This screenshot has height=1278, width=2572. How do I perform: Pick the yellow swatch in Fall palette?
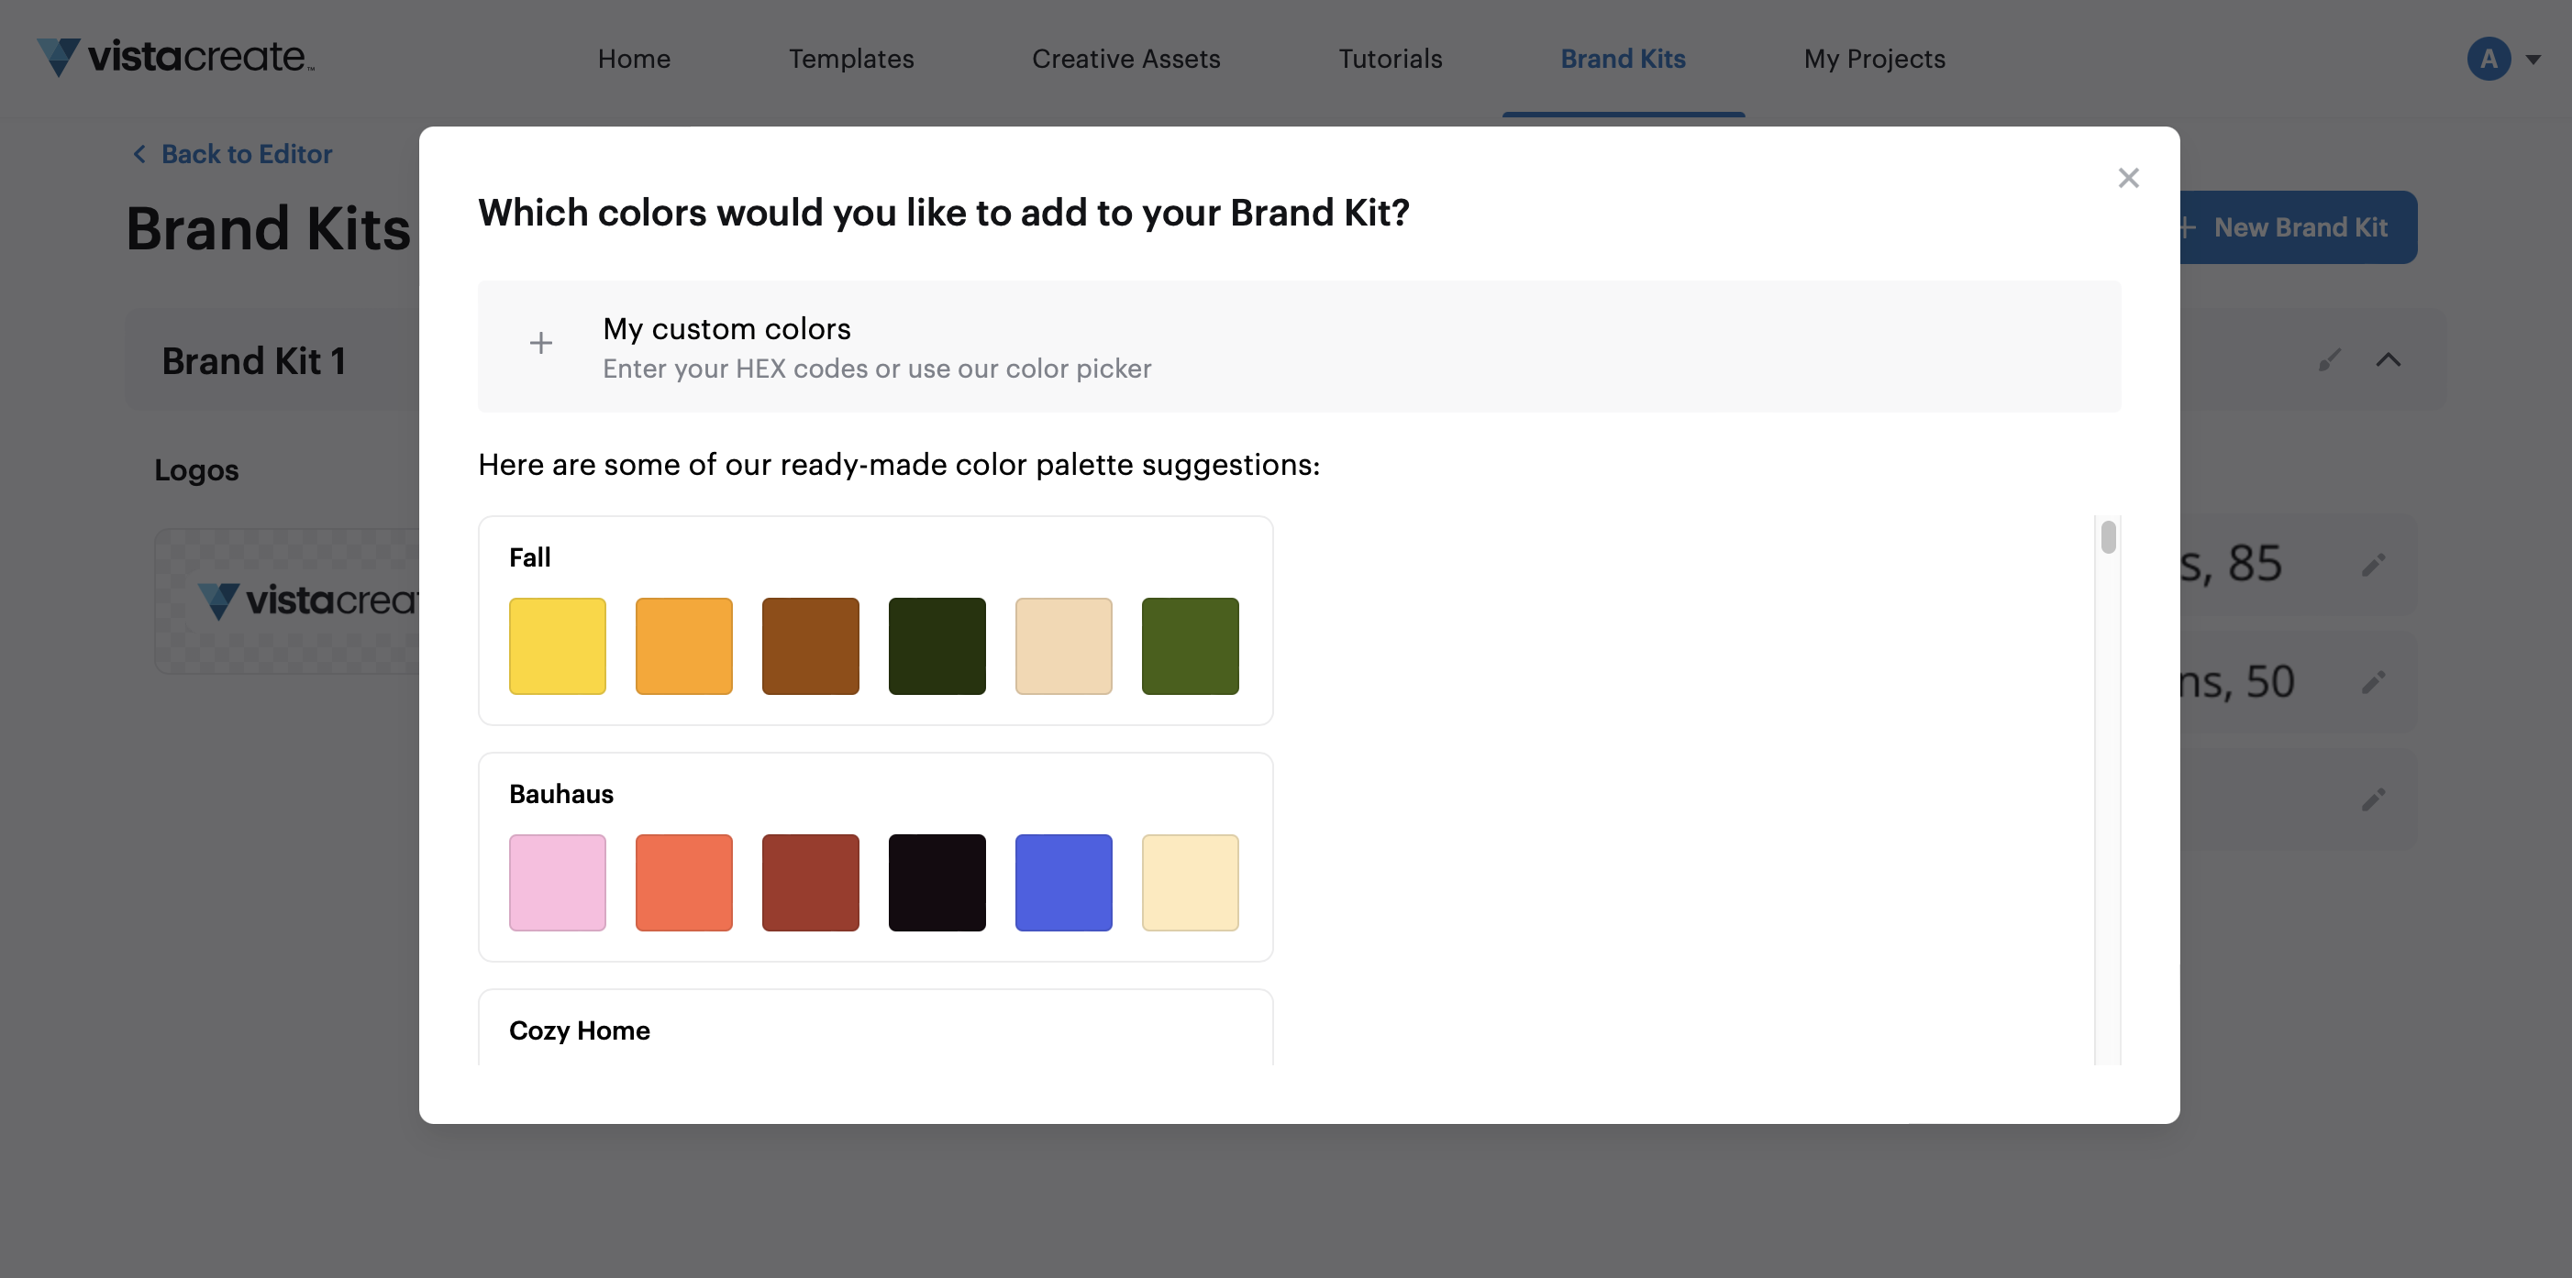[557, 646]
